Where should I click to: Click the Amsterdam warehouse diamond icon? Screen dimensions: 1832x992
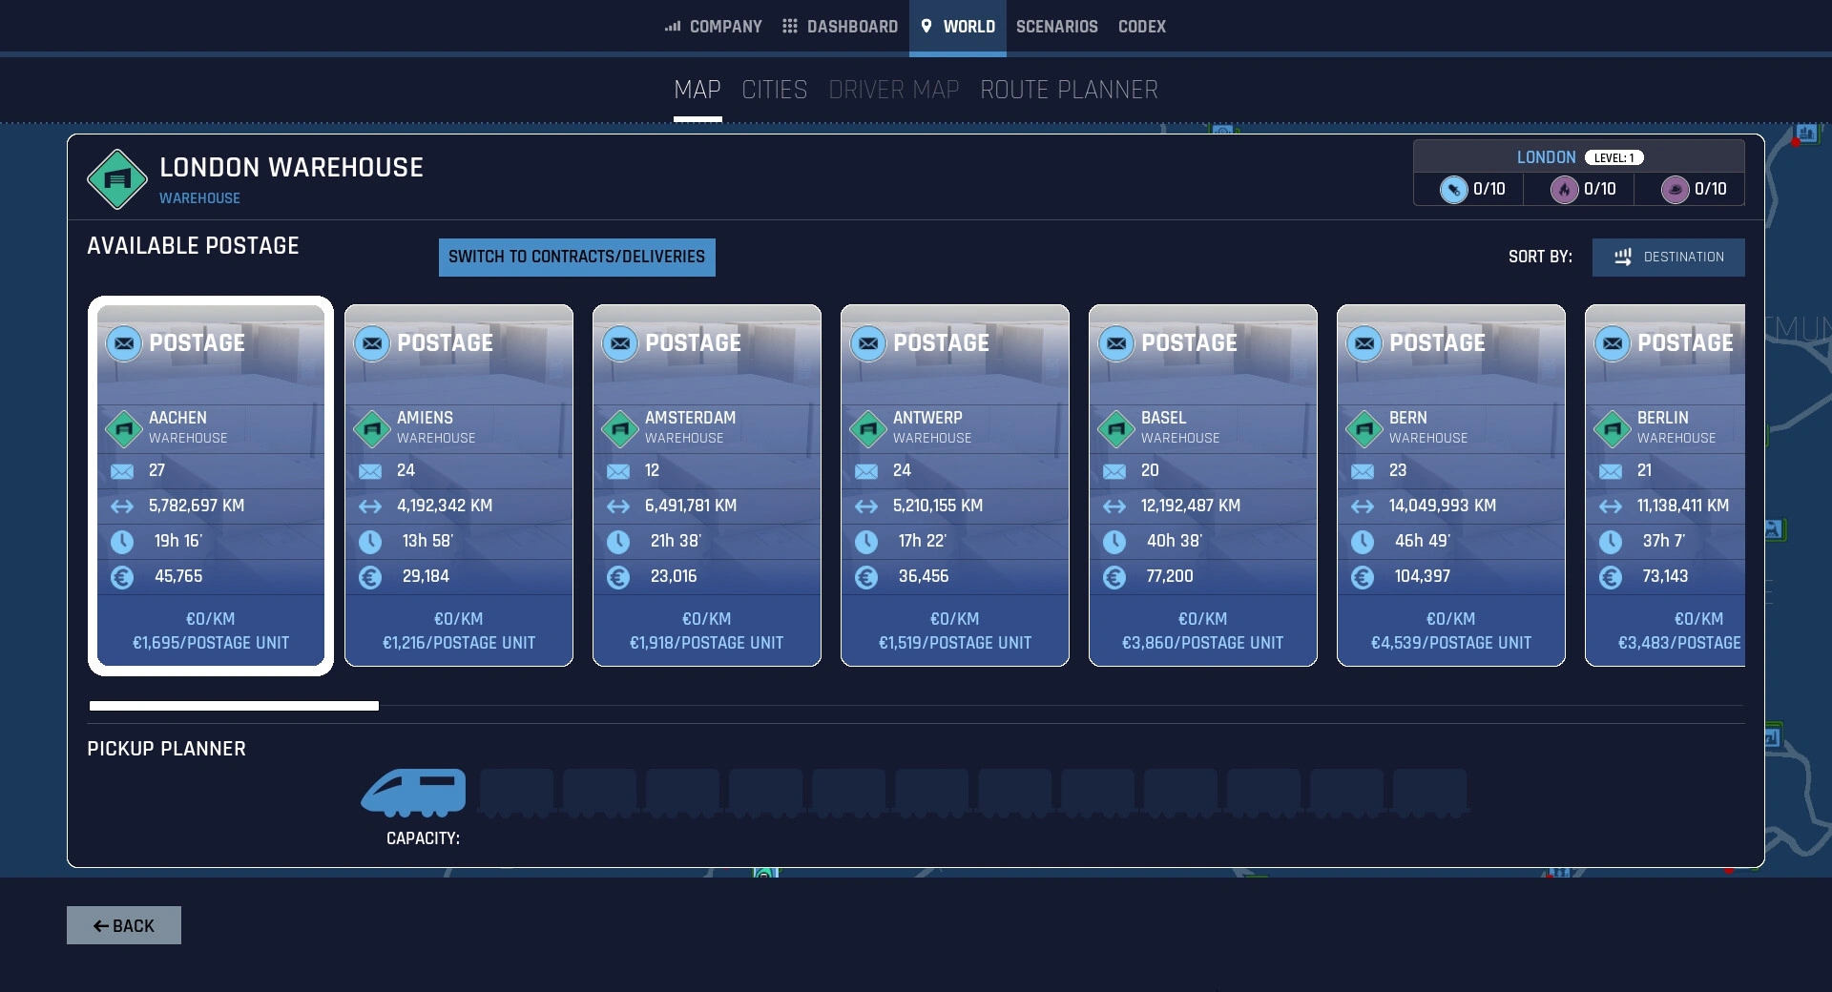pos(620,428)
